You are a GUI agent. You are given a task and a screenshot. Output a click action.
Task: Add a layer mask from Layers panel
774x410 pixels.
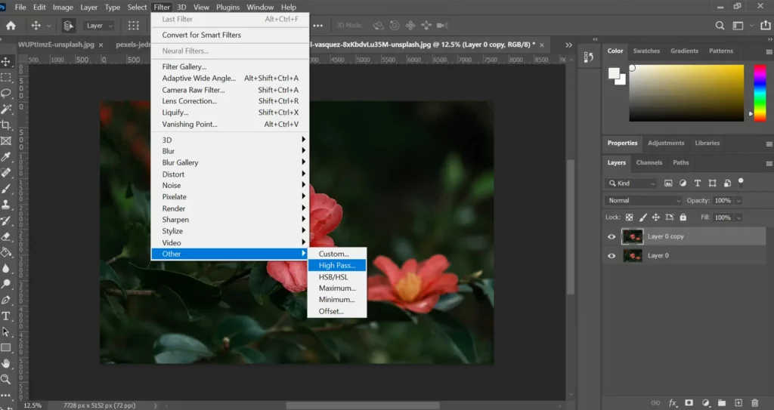click(x=689, y=403)
